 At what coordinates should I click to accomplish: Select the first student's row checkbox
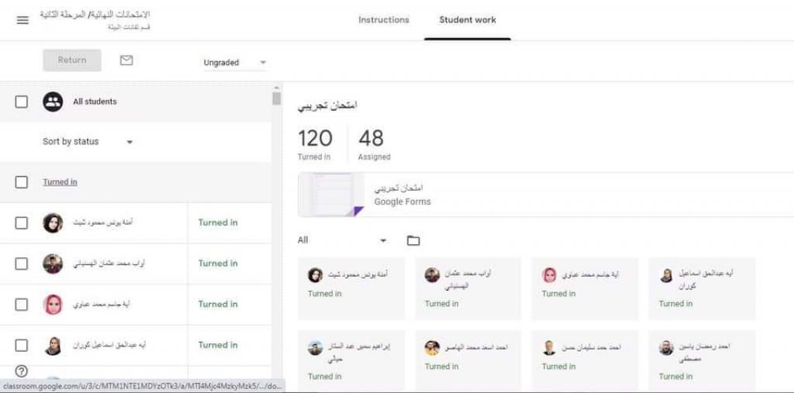tap(22, 223)
